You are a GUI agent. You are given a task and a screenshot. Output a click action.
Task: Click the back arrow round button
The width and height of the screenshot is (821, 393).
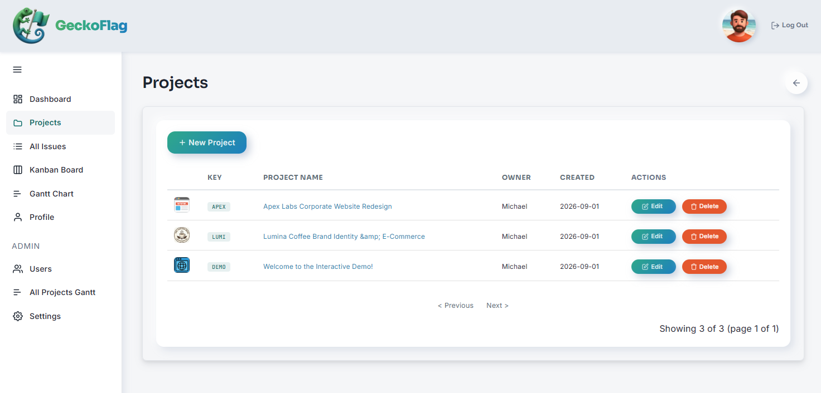click(796, 83)
